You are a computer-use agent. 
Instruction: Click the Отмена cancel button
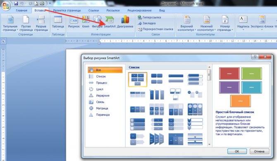(x=259, y=152)
